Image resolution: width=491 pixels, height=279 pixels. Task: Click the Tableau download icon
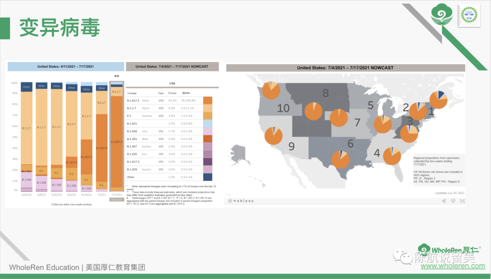click(453, 200)
